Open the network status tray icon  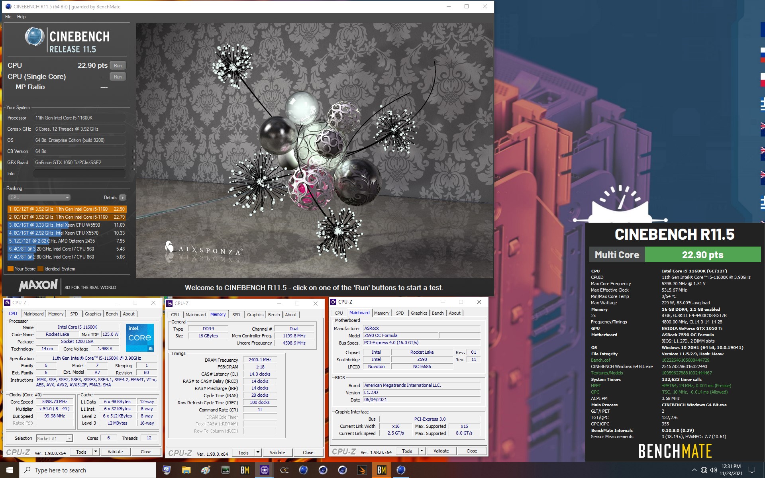704,470
